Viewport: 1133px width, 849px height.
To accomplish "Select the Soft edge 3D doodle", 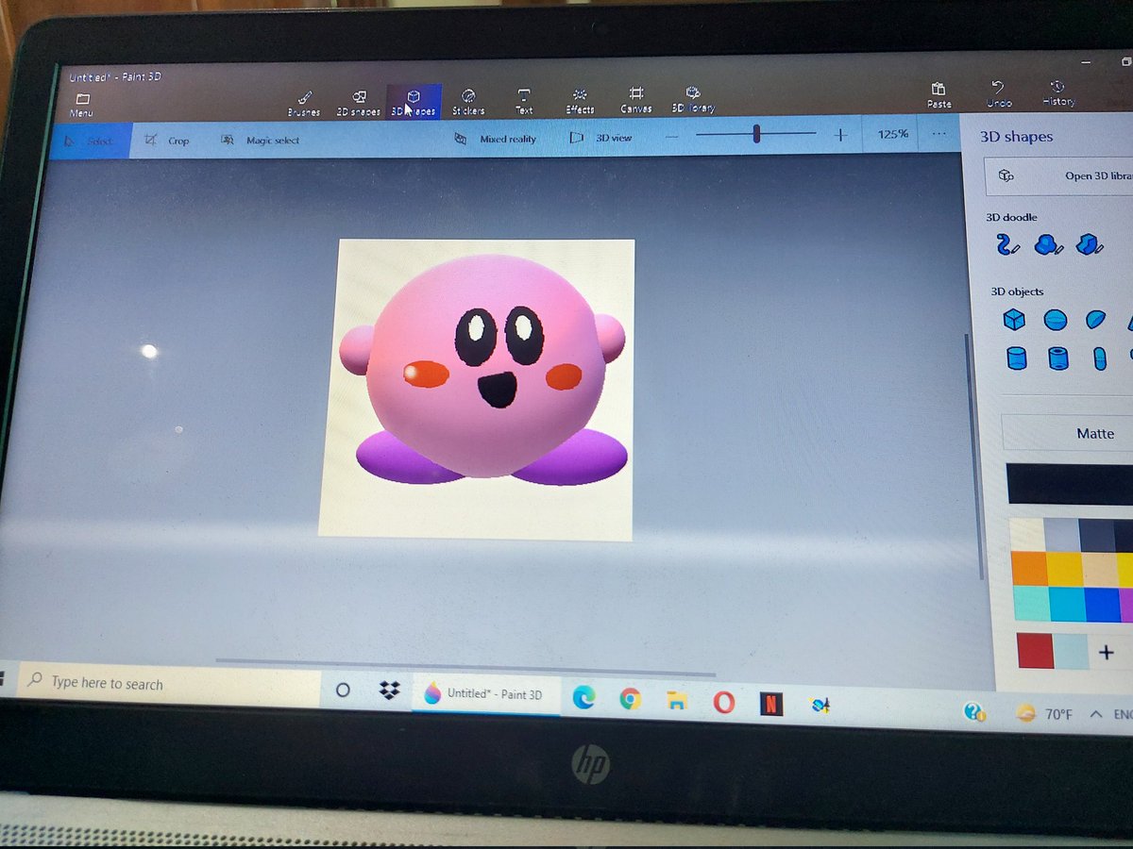I will (x=1047, y=245).
